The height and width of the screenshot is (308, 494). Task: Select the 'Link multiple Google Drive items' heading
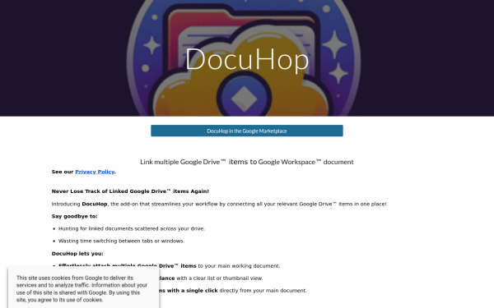(x=247, y=162)
